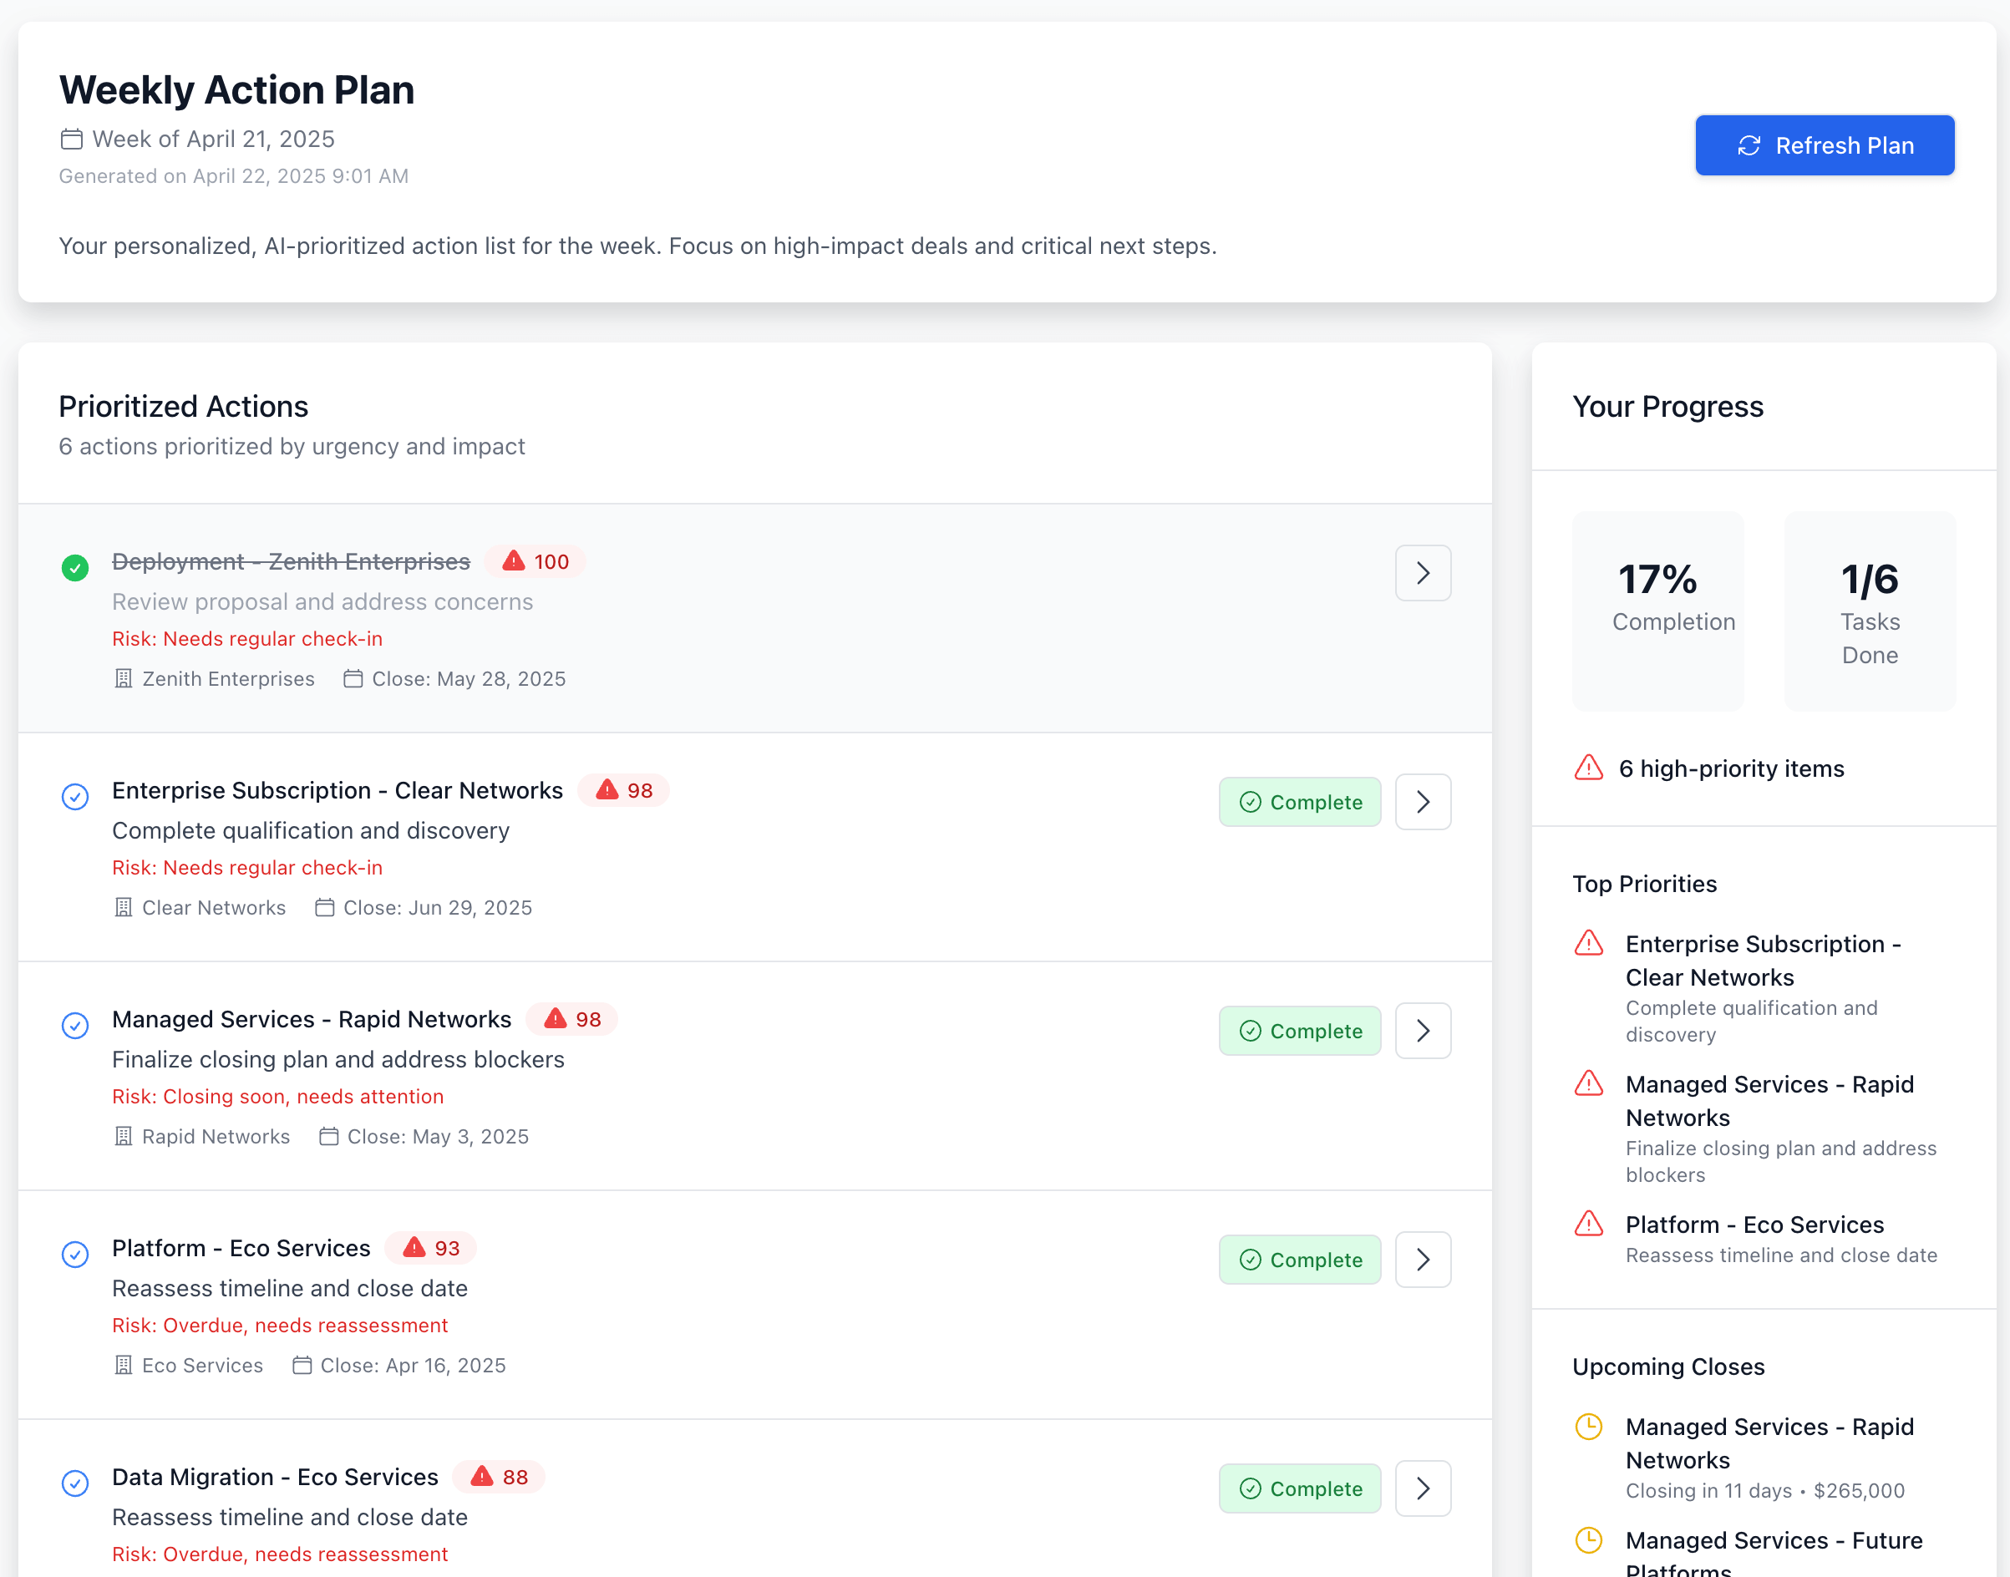
Task: Expand details for Data Migration - Eco Services
Action: tap(1423, 1488)
